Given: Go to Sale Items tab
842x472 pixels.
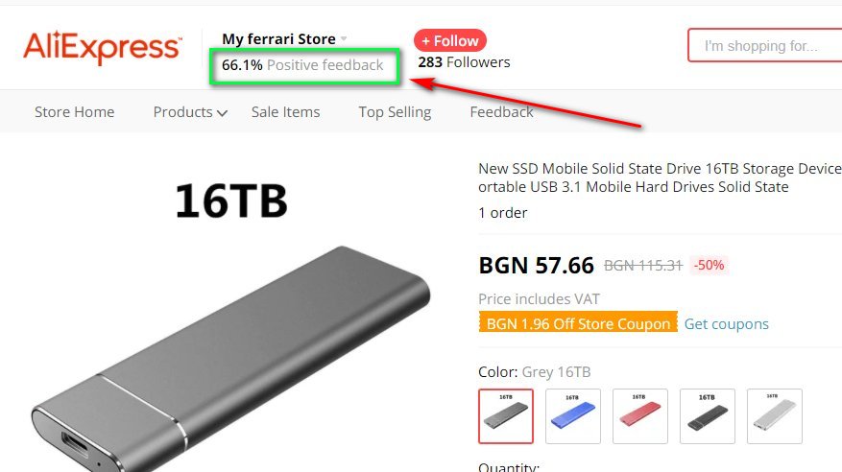Looking at the screenshot, I should pos(286,111).
